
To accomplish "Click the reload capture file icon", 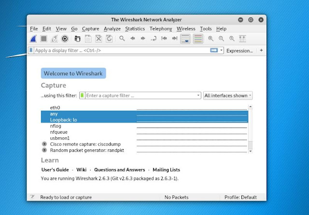I will pyautogui.click(x=109, y=39).
